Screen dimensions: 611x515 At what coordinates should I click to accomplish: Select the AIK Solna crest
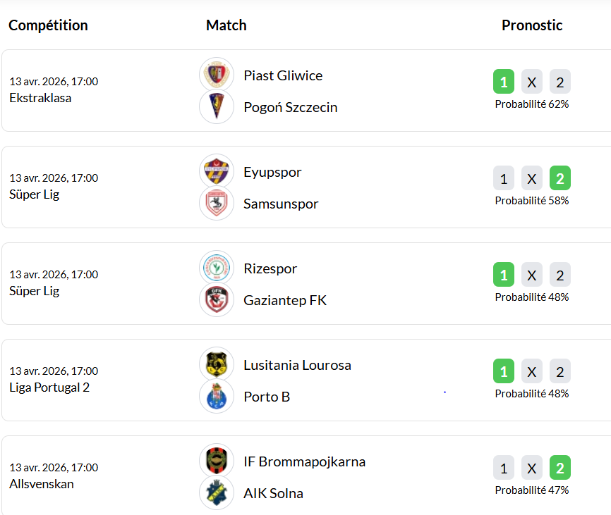217,493
